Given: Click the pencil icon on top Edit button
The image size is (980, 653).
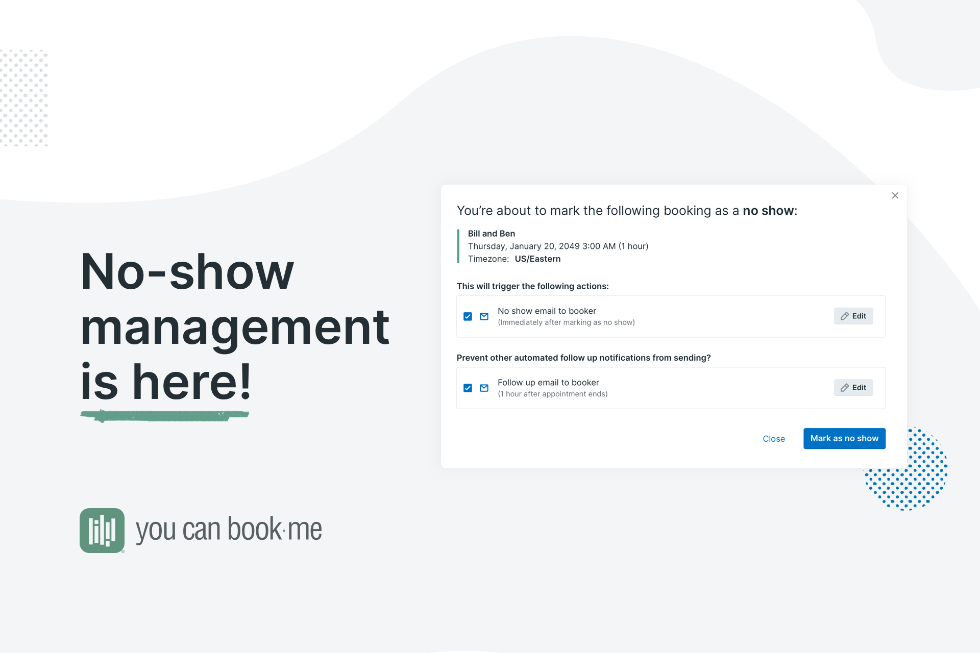Looking at the screenshot, I should pos(844,316).
